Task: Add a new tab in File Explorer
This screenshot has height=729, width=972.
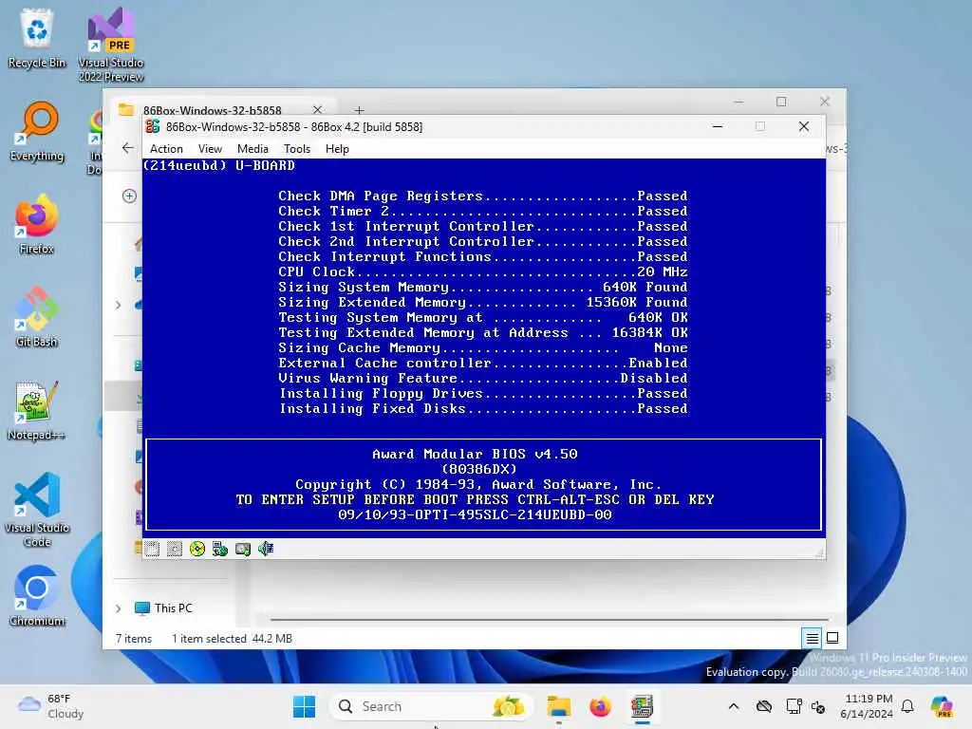Action: click(x=360, y=110)
